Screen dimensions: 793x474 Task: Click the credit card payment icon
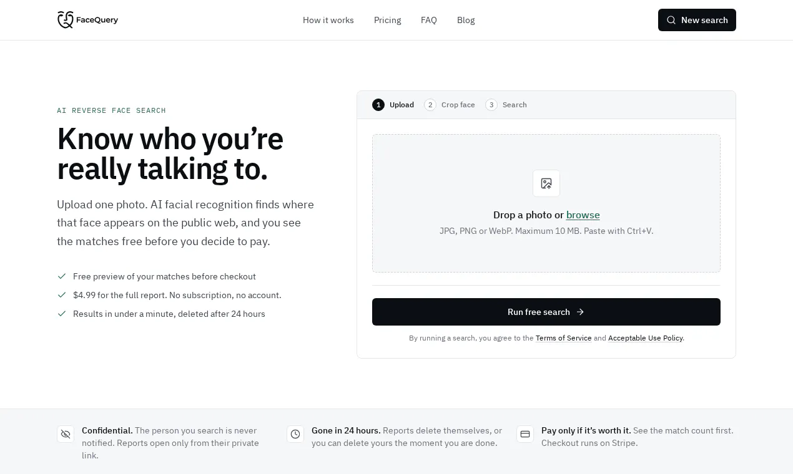click(525, 434)
